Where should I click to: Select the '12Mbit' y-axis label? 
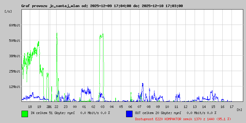(x=14, y=87)
